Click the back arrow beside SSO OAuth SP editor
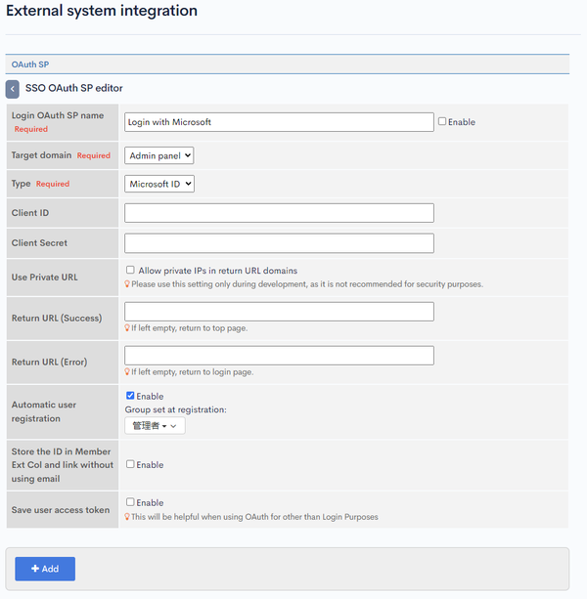 (x=13, y=89)
